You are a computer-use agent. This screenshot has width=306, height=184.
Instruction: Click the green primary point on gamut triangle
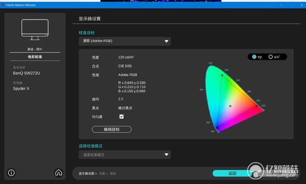pos(222,75)
